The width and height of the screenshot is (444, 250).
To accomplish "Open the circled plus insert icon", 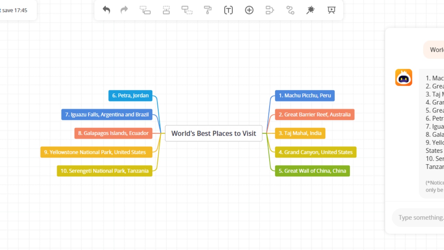I will click(249, 10).
